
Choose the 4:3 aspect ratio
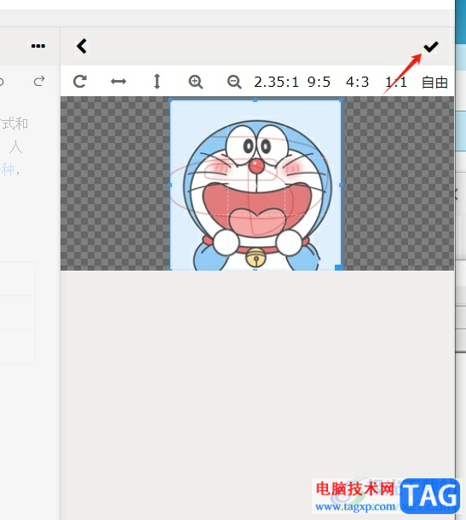click(357, 82)
